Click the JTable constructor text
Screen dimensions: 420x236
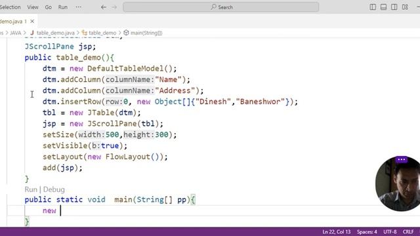click(100, 113)
